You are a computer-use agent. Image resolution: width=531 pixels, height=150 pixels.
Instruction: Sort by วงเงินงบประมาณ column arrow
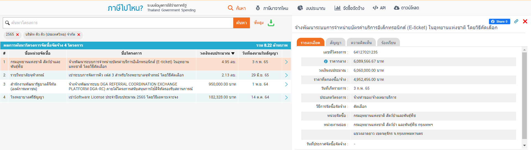pyautogui.click(x=233, y=53)
